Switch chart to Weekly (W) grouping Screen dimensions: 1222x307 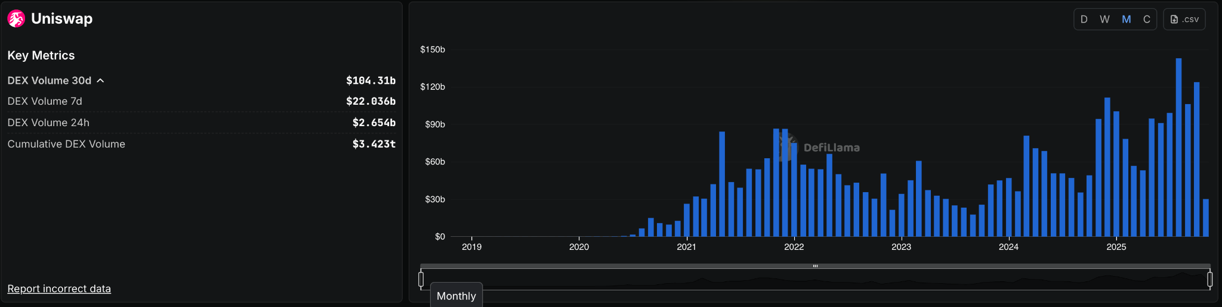(x=1104, y=19)
